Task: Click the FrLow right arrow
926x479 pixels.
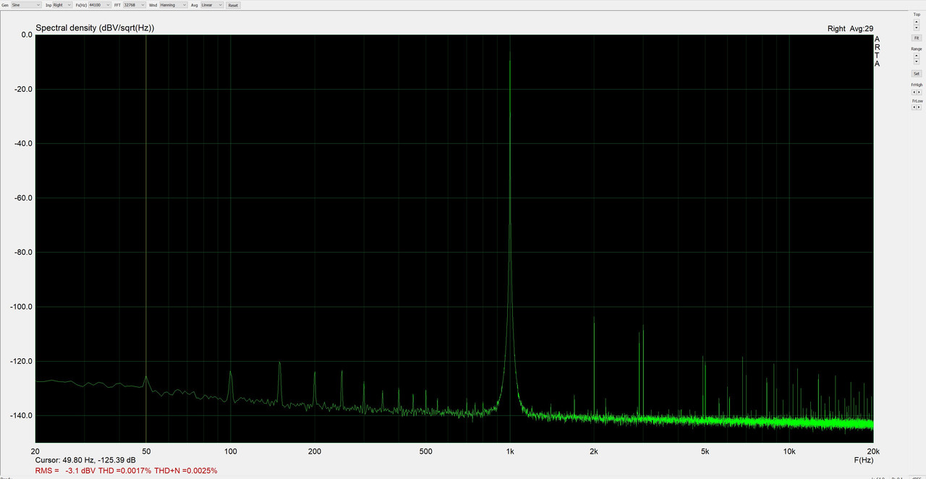Action: 919,107
